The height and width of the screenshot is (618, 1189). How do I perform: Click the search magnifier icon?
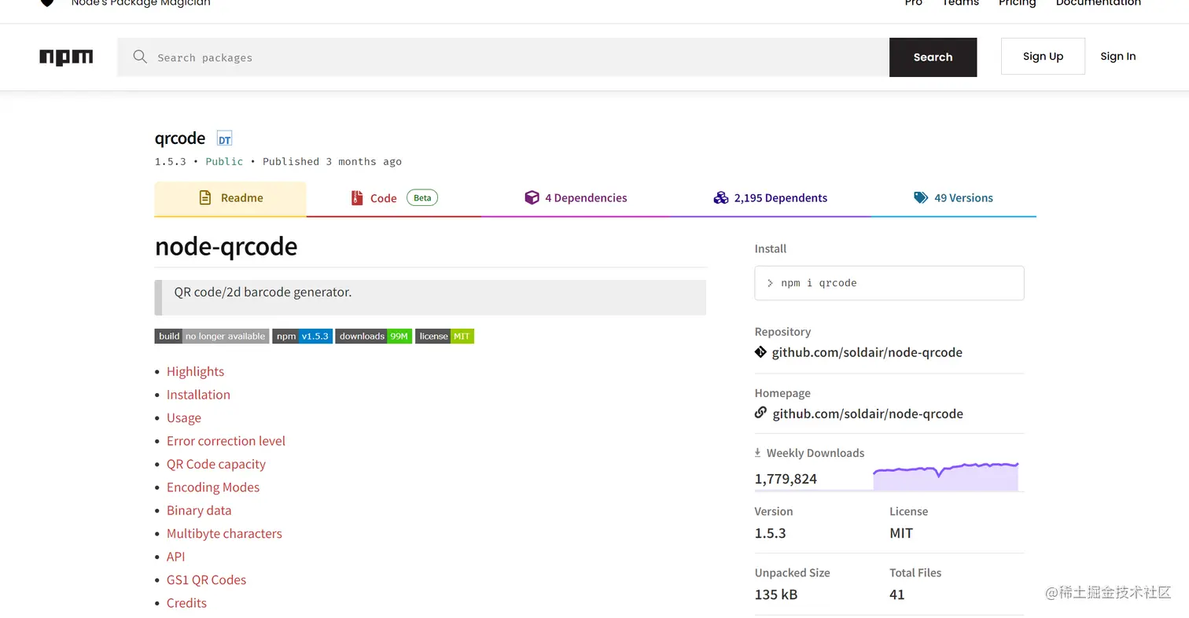click(140, 57)
